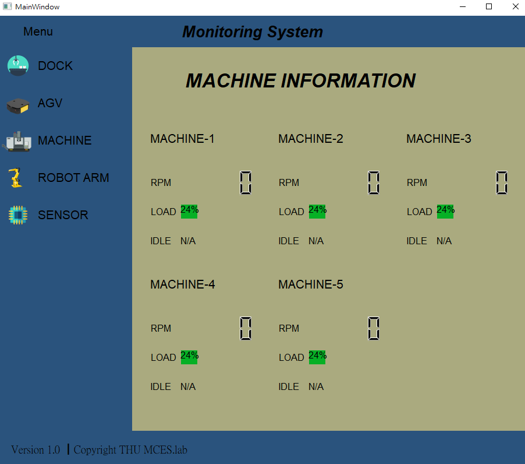Select the MACHINE milling icon

point(17,140)
